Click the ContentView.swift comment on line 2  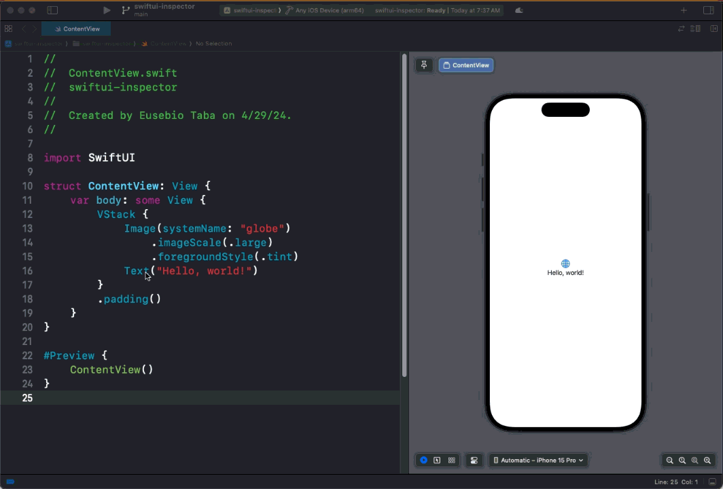(x=111, y=73)
